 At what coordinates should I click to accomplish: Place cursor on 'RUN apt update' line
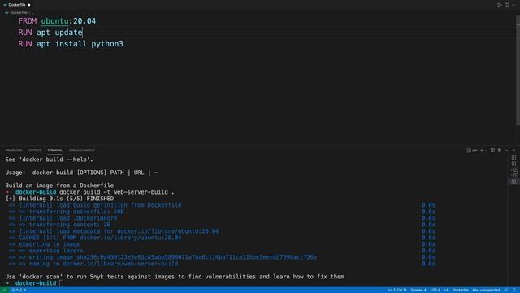50,33
